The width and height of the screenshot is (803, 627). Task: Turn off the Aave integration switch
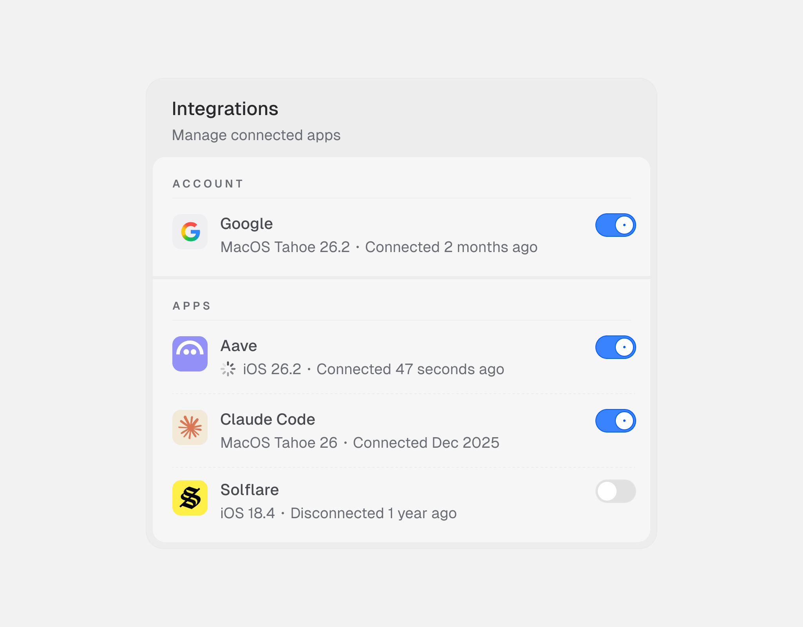(x=615, y=347)
